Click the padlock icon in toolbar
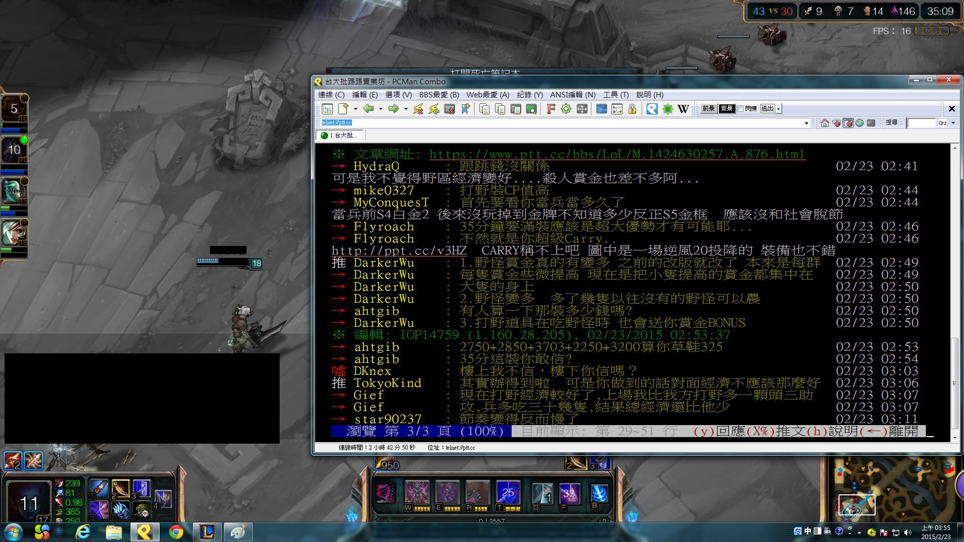The image size is (964, 542). (x=633, y=109)
